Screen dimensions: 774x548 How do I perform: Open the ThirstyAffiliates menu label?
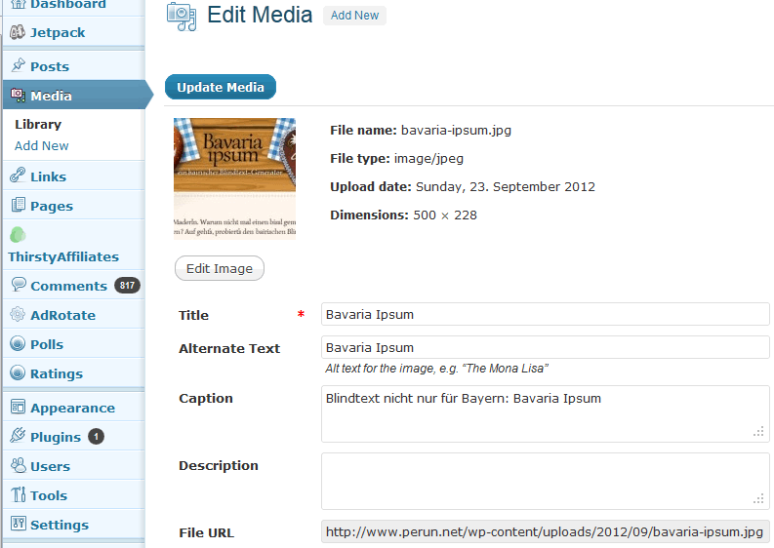pos(63,257)
